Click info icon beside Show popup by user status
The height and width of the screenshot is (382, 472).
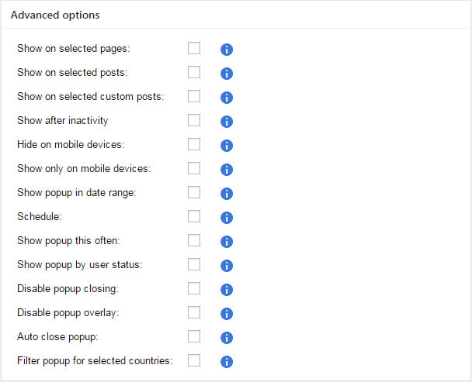pos(227,266)
